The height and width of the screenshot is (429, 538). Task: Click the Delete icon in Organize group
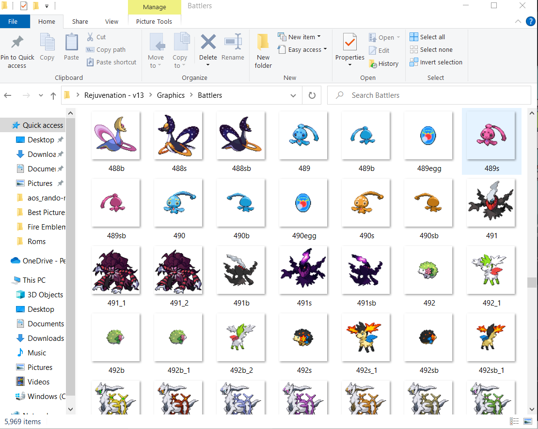pyautogui.click(x=208, y=43)
